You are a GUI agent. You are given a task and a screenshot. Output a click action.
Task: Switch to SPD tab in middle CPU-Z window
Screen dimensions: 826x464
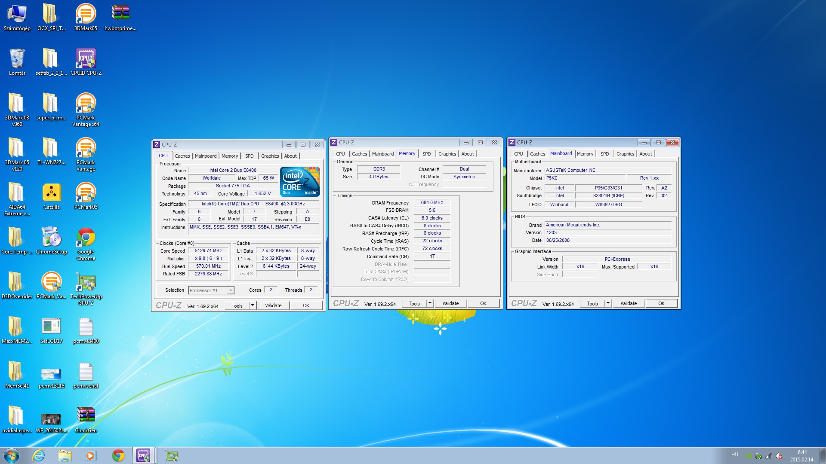[x=426, y=154]
